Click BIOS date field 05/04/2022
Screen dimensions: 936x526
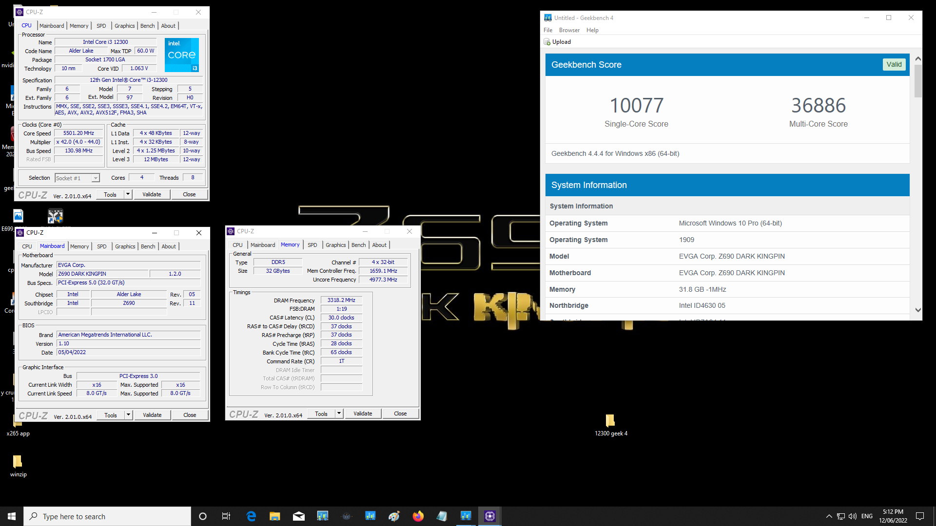(x=128, y=352)
